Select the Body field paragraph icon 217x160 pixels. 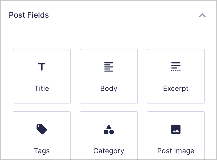point(109,67)
